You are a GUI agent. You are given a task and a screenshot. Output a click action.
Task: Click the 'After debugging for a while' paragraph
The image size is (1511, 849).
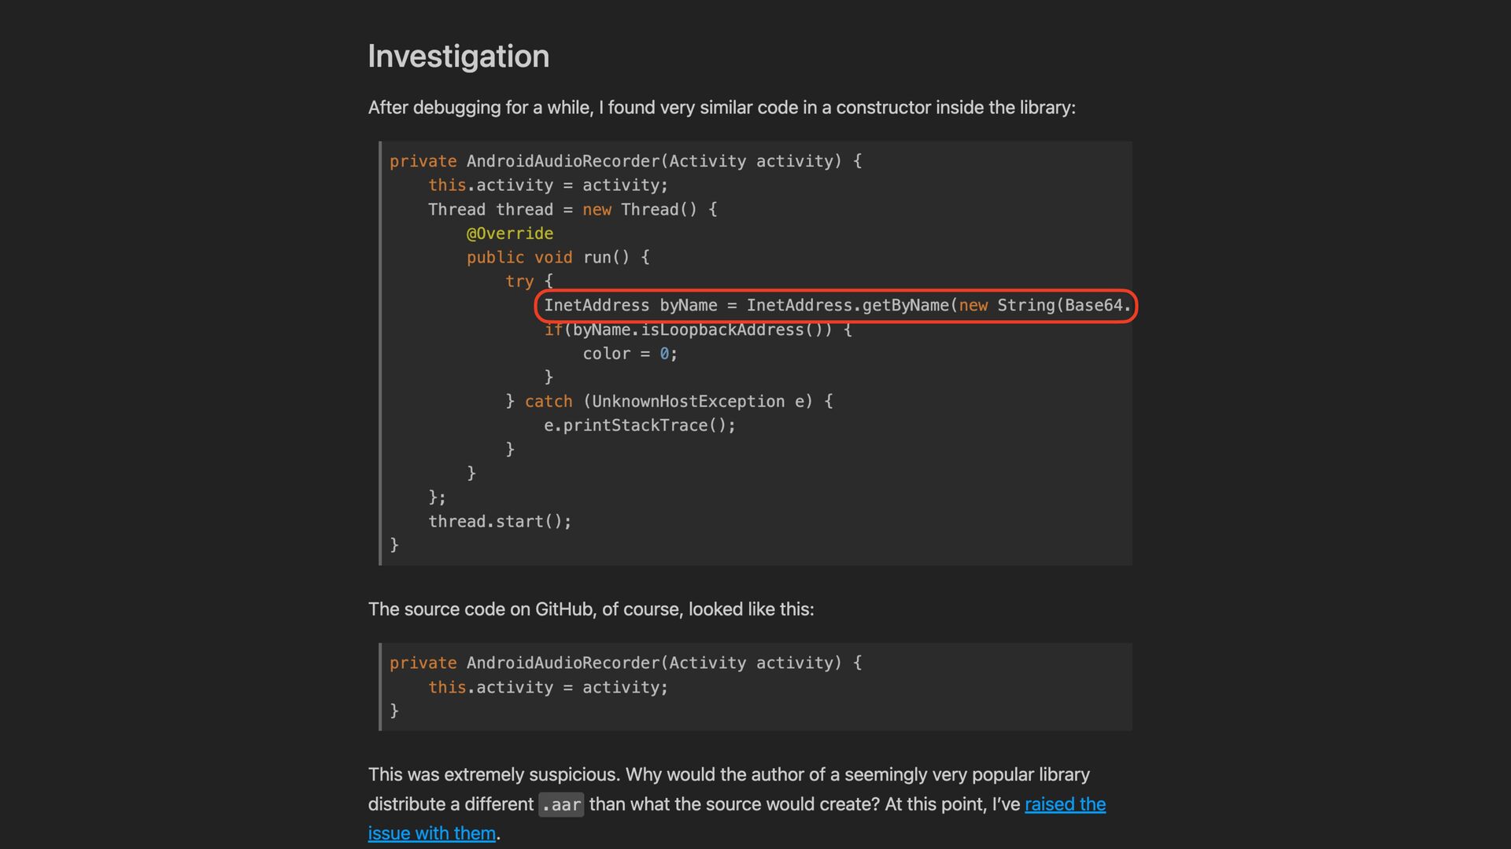point(721,108)
